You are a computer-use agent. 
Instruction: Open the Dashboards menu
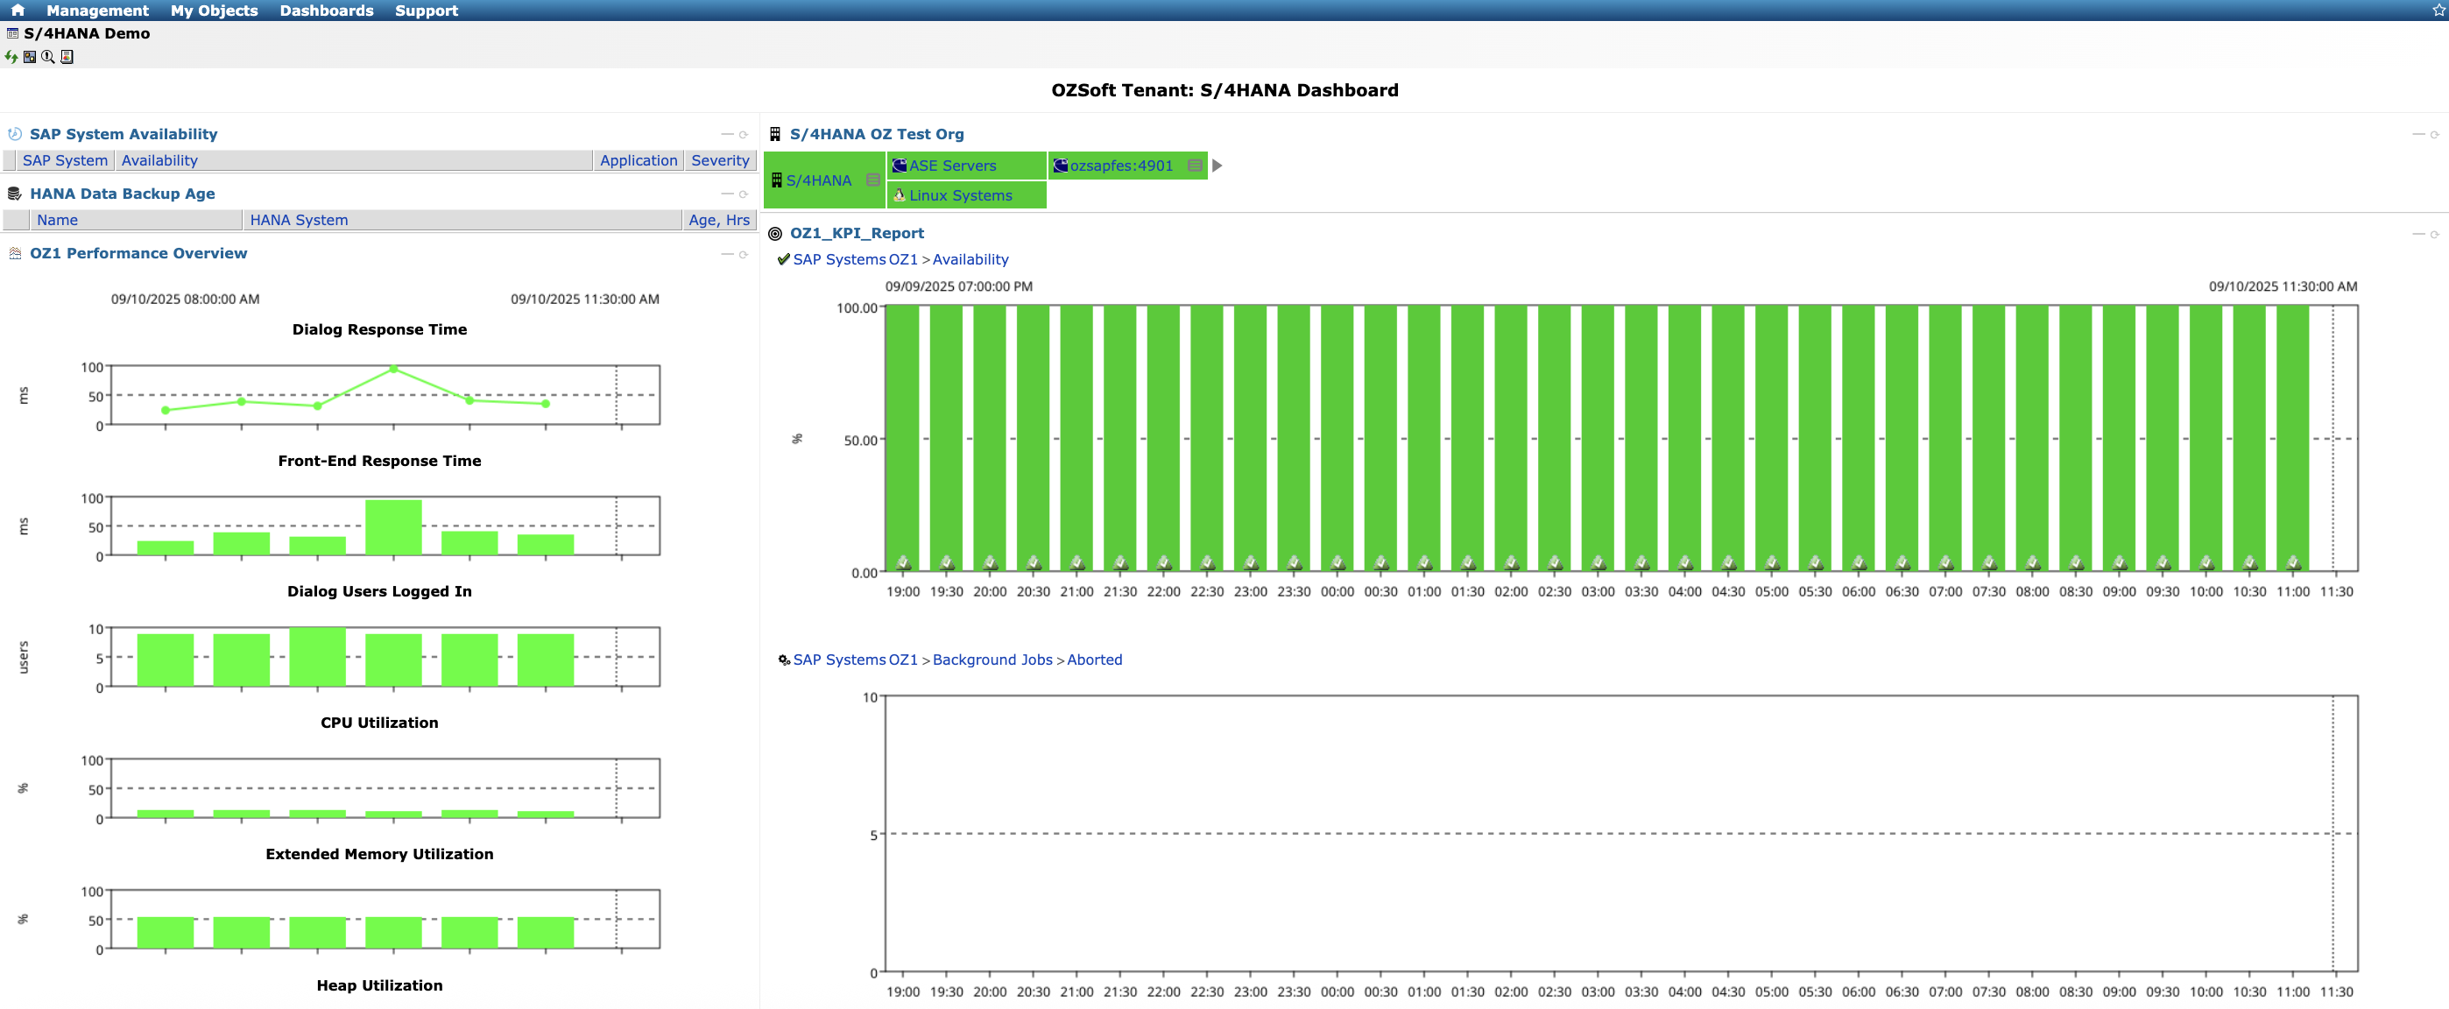tap(326, 11)
